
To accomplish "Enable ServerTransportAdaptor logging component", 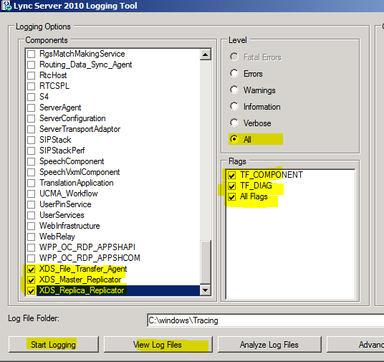I will (x=31, y=129).
